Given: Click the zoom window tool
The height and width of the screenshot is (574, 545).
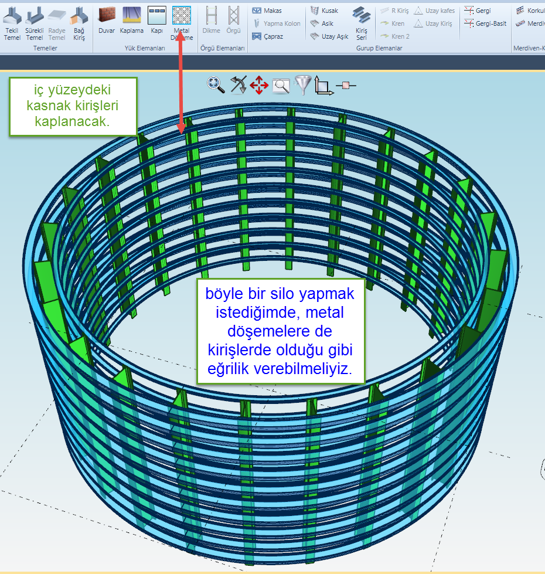Looking at the screenshot, I should pyautogui.click(x=281, y=86).
